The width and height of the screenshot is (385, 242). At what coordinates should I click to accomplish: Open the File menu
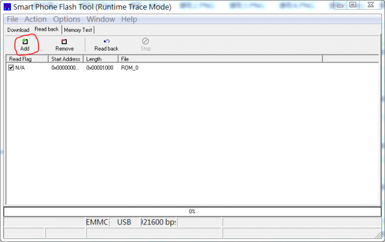coord(12,19)
